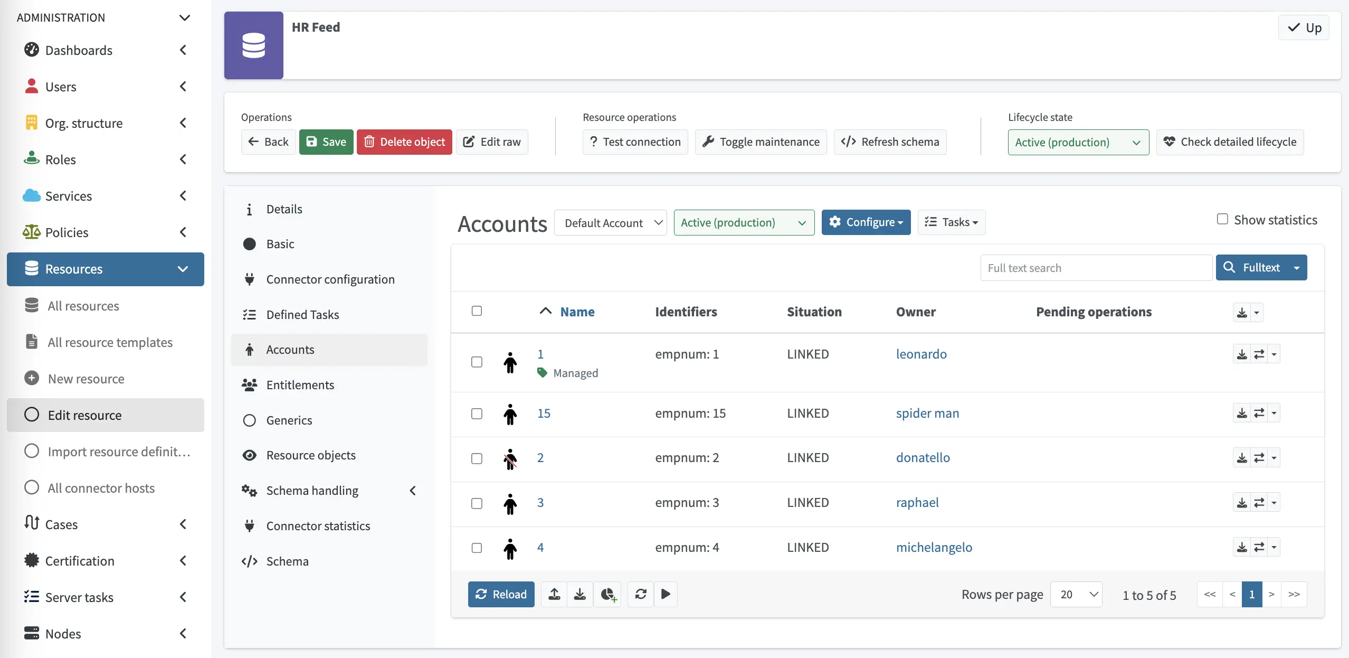
Task: Open the owner link michelangelo
Action: point(934,548)
